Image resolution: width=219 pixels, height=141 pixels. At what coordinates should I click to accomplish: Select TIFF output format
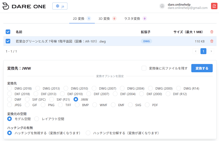(x=60, y=105)
